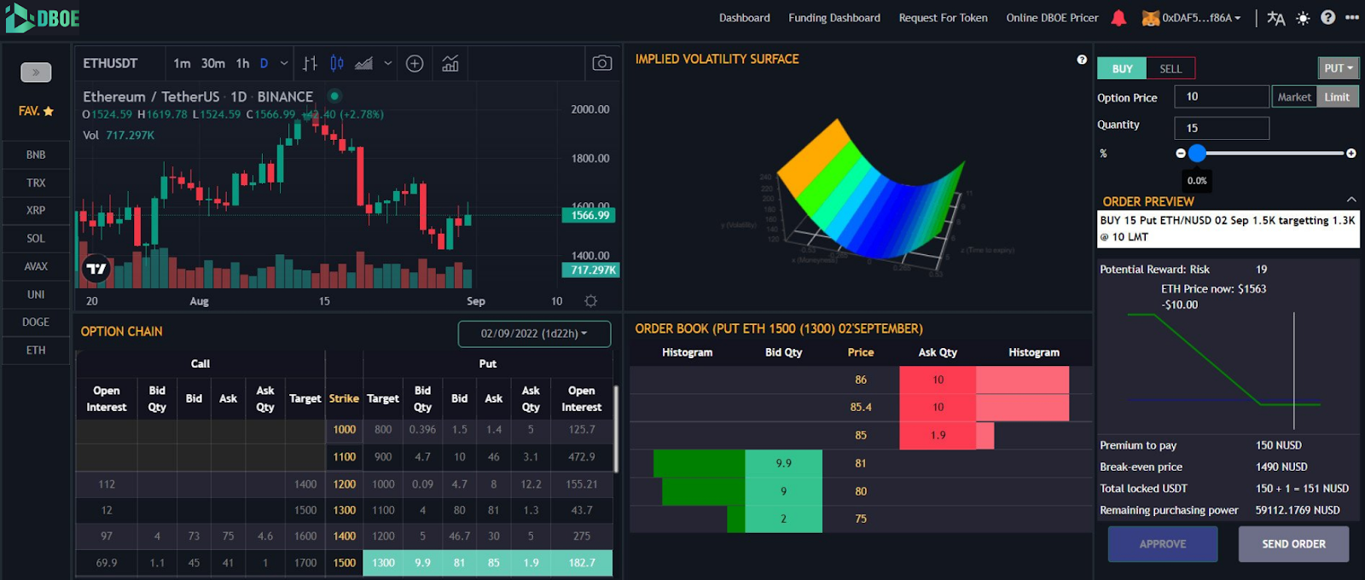1365x580 pixels.
Task: Click the SEND ORDER button
Action: pyautogui.click(x=1293, y=544)
